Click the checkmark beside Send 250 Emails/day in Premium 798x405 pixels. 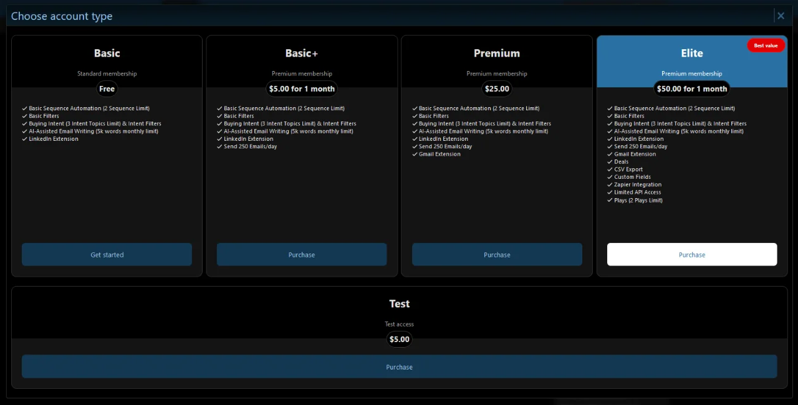pos(415,146)
